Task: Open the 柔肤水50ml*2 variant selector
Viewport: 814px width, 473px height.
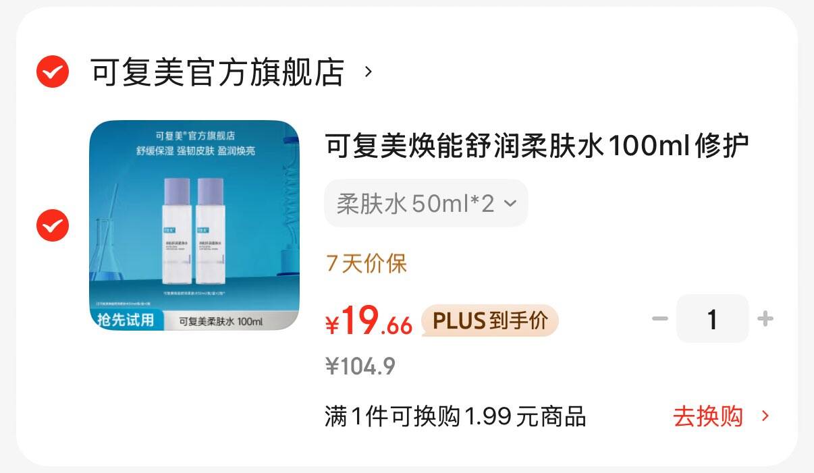Action: coord(426,203)
